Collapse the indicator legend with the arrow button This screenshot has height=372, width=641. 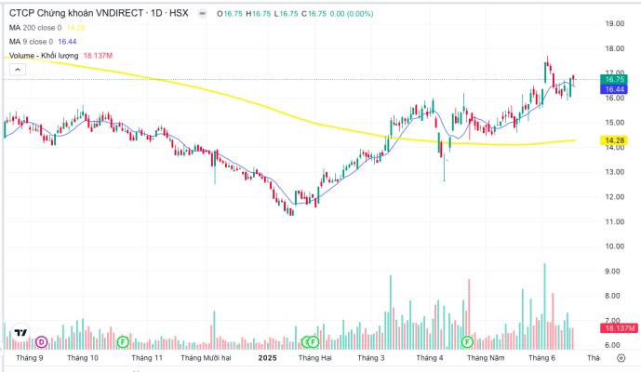(x=18, y=70)
